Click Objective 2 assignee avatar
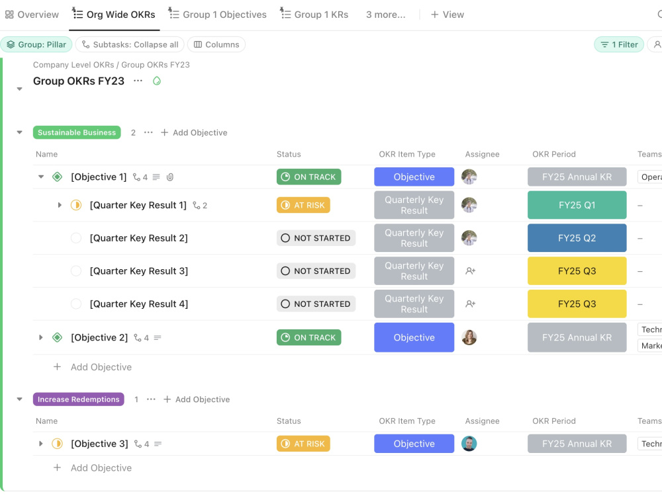662x496 pixels. [469, 337]
